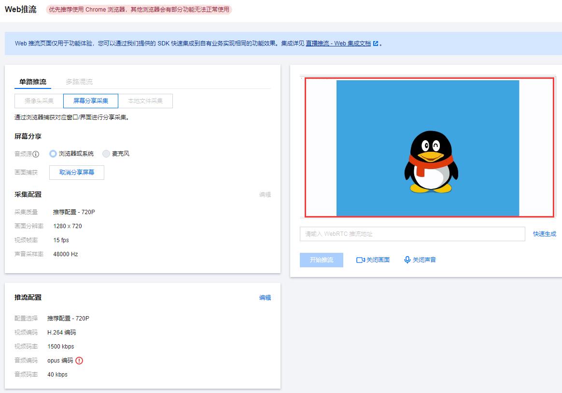Focus the WebRTC 推流地址 input field

(x=412, y=234)
